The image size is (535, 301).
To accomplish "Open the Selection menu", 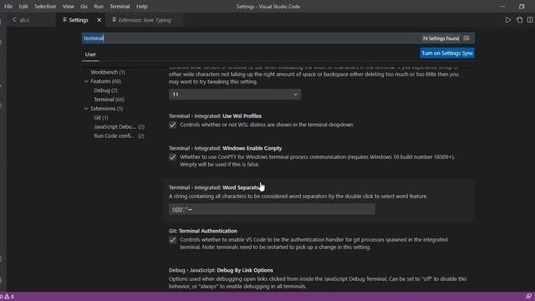I will click(45, 7).
